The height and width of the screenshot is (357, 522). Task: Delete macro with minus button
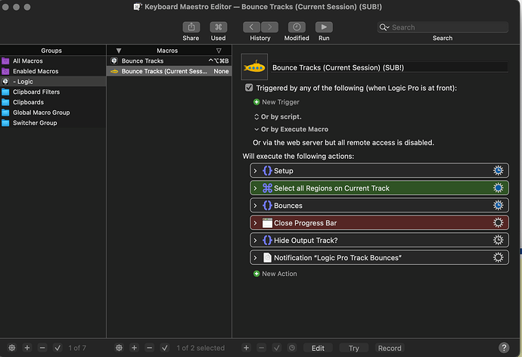[x=150, y=348]
